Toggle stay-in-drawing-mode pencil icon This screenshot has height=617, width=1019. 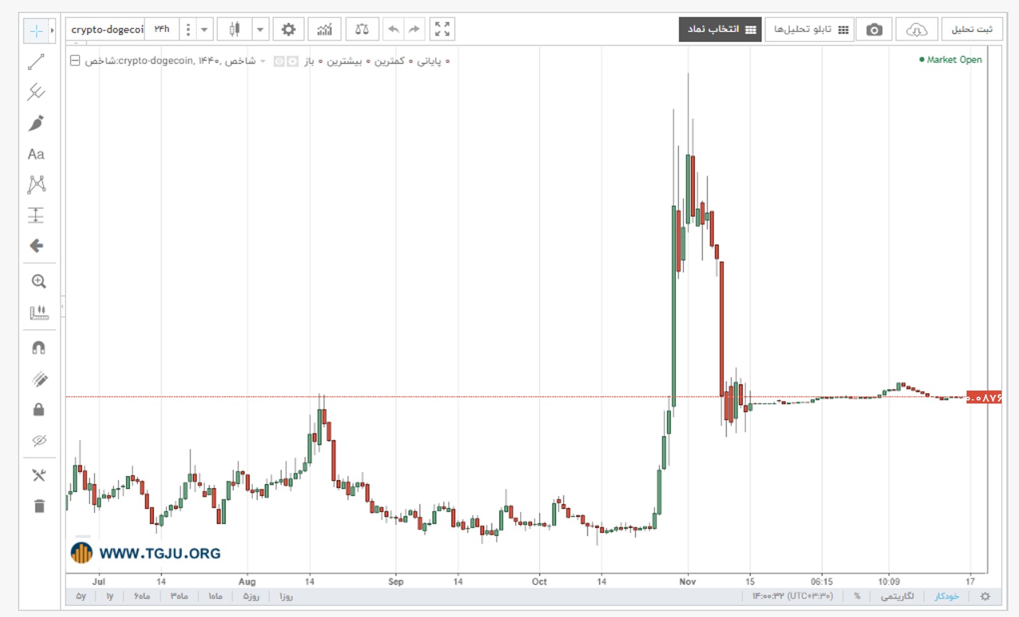pos(39,379)
